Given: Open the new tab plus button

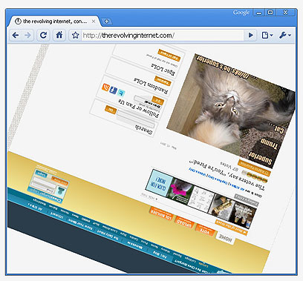Looking at the screenshot, I should tap(107, 22).
